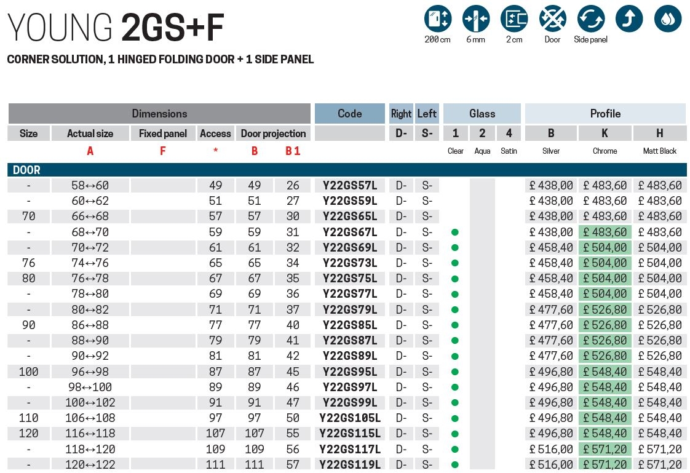Image resolution: width=690 pixels, height=473 pixels.
Task: Click the Door projection column header
Action: pos(273,133)
